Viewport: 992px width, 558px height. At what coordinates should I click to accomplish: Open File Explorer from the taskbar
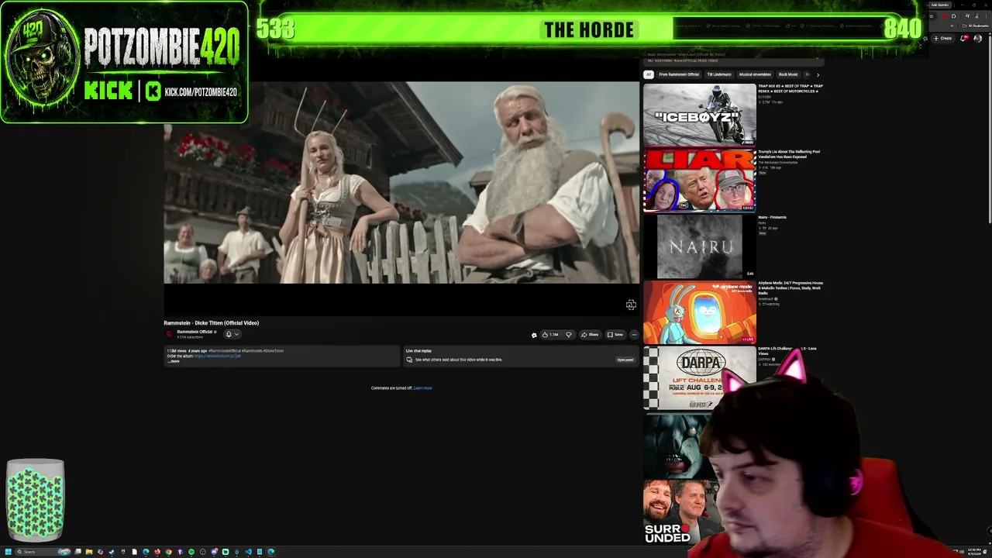pos(89,552)
